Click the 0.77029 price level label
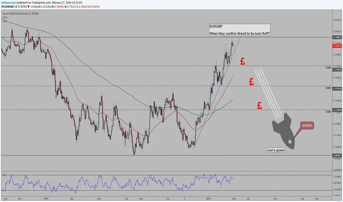Viewport: 343px width, 202px height. pyautogui.click(x=337, y=70)
